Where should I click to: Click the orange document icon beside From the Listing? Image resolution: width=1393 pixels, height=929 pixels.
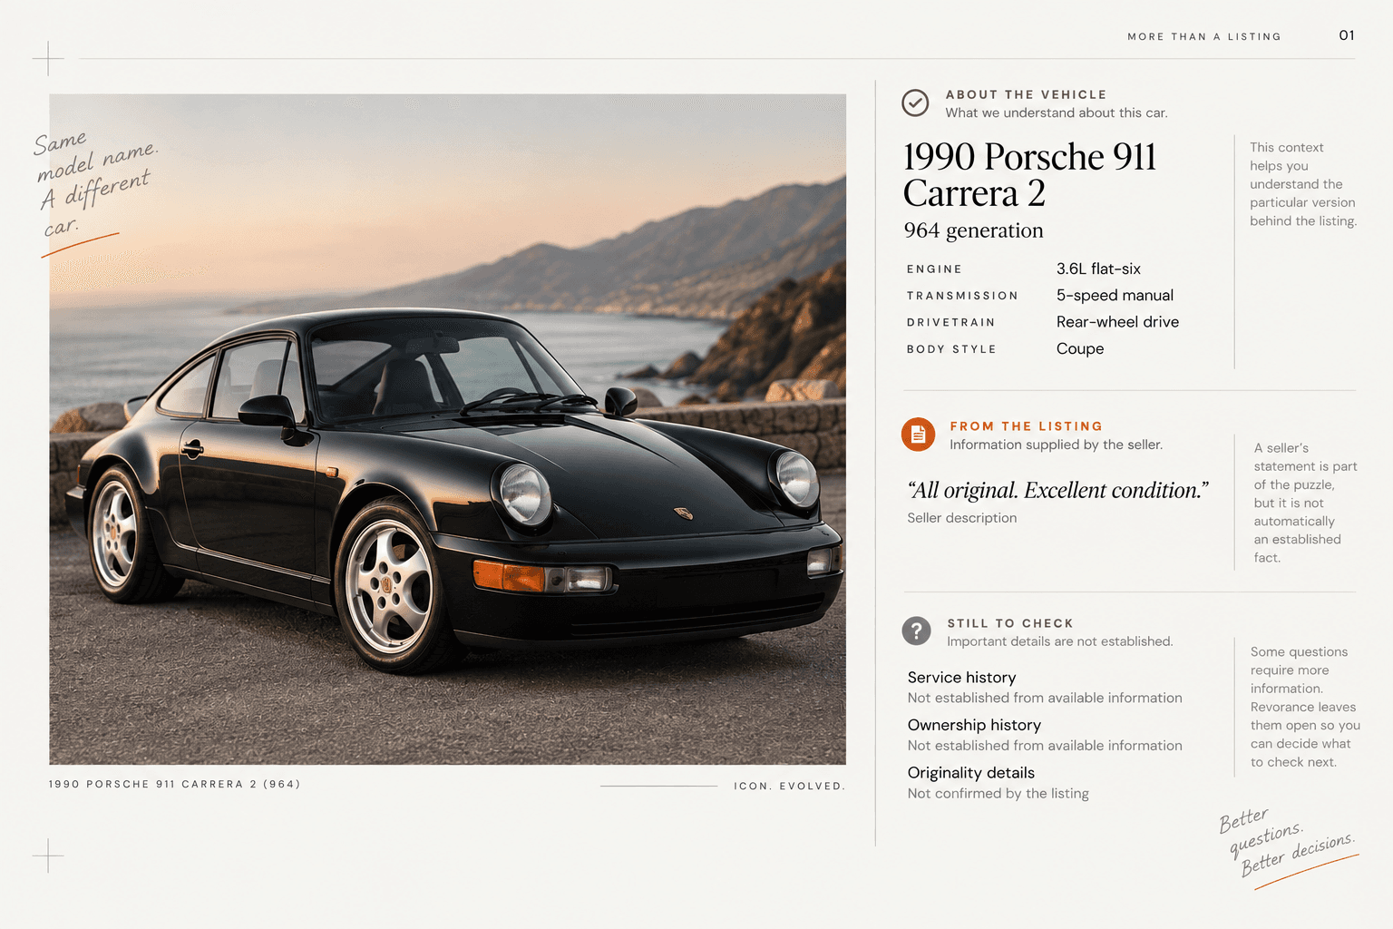918,435
